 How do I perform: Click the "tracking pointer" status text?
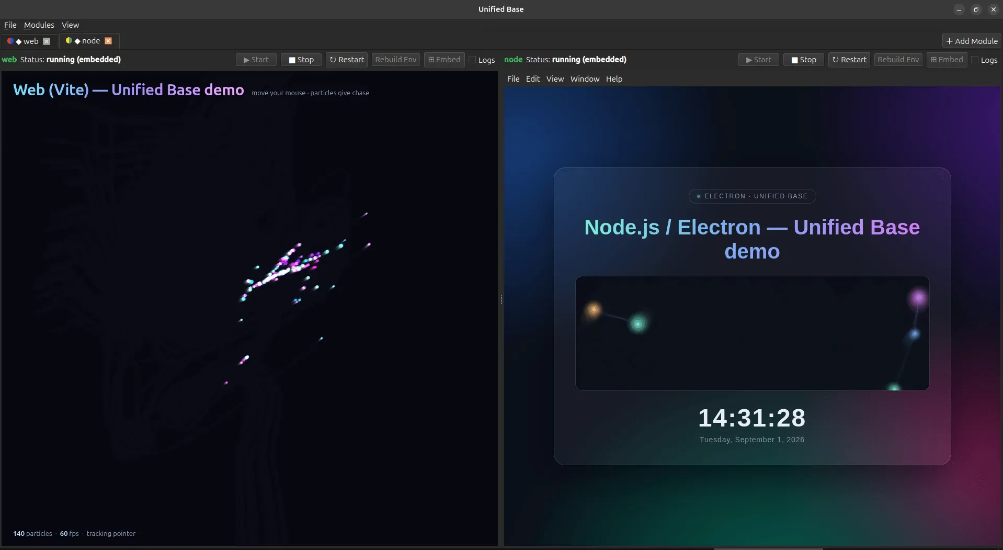[x=111, y=533]
